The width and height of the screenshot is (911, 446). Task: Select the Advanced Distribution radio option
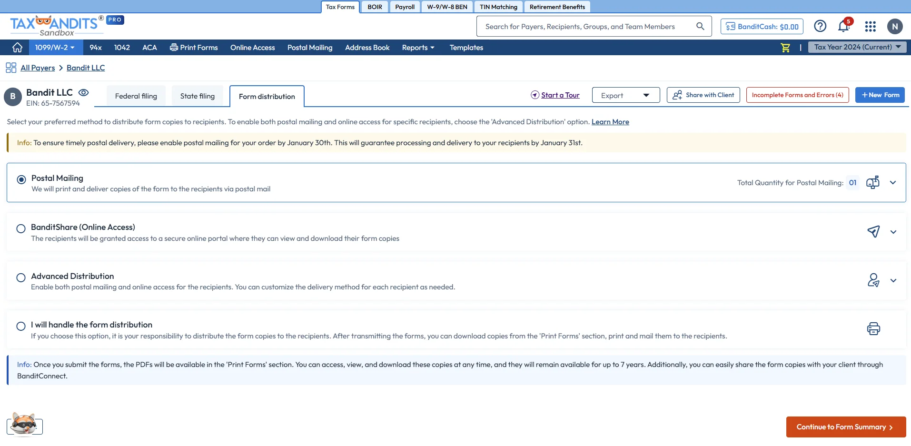21,278
